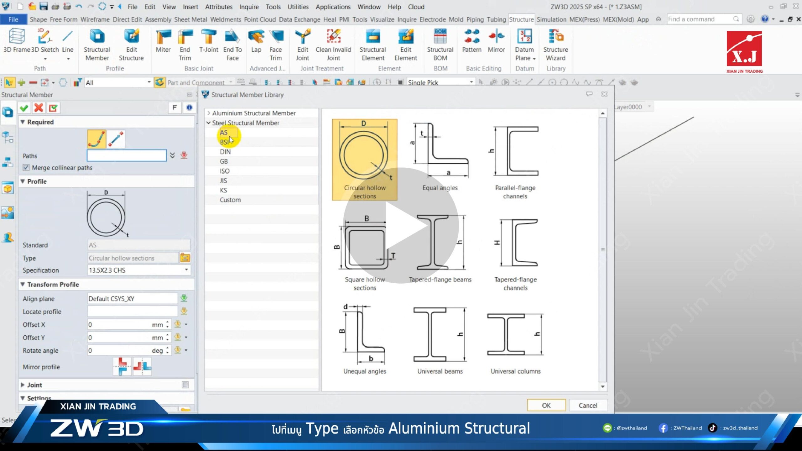Collapse the Steel Structural Member tree
802x451 pixels.
point(209,123)
